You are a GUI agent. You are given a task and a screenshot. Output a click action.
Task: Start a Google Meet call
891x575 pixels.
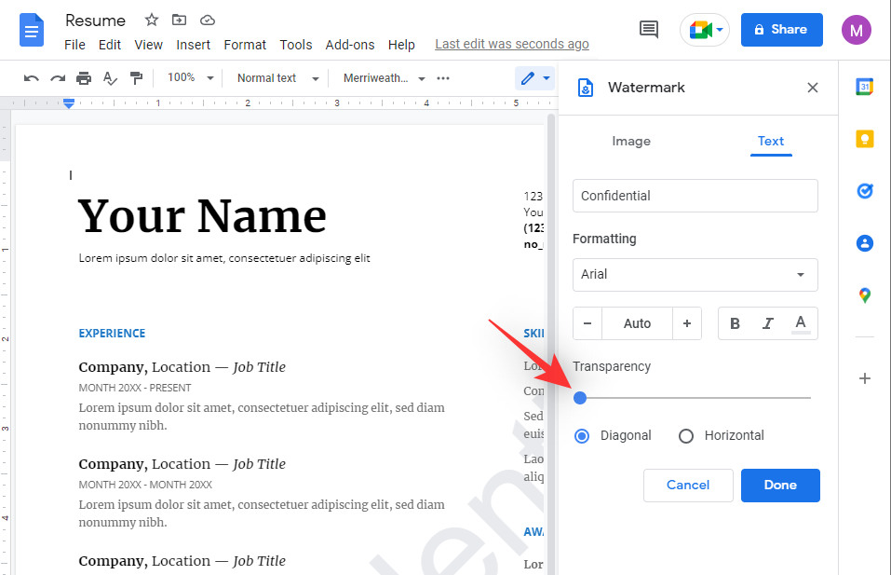699,30
